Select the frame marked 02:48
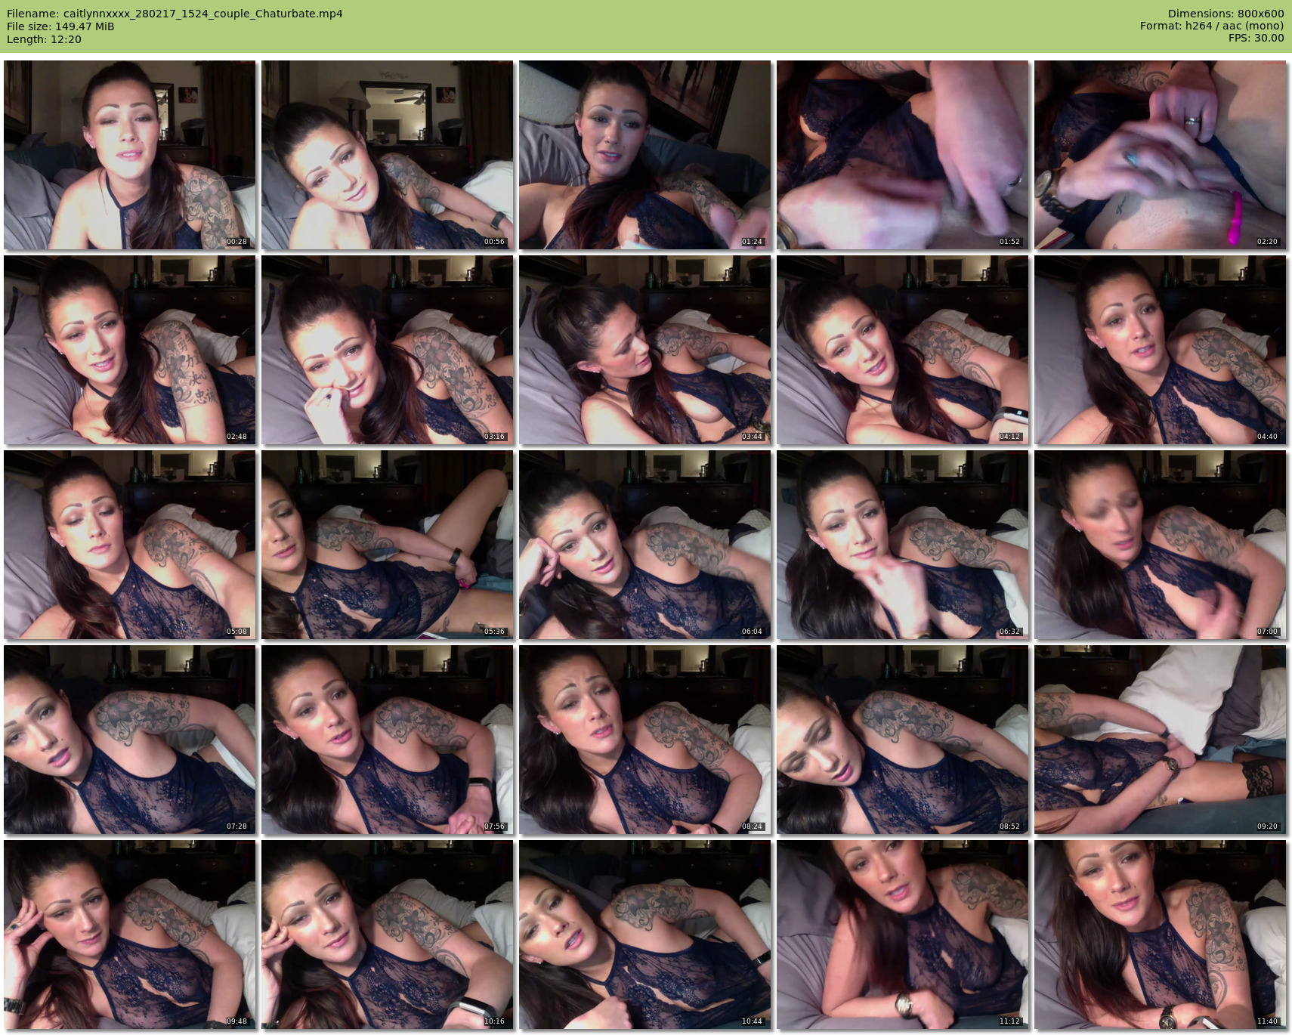The height and width of the screenshot is (1035, 1292). (x=129, y=350)
